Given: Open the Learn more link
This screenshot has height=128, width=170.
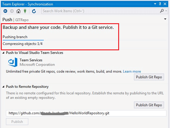Looking at the screenshot, I should click(x=132, y=71).
